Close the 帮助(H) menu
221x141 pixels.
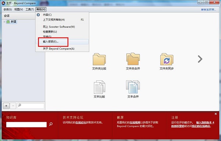pos(41,10)
